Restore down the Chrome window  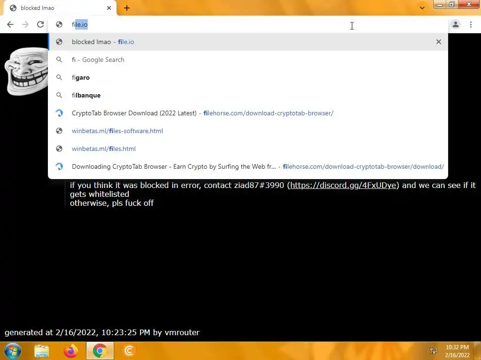coord(451,4)
